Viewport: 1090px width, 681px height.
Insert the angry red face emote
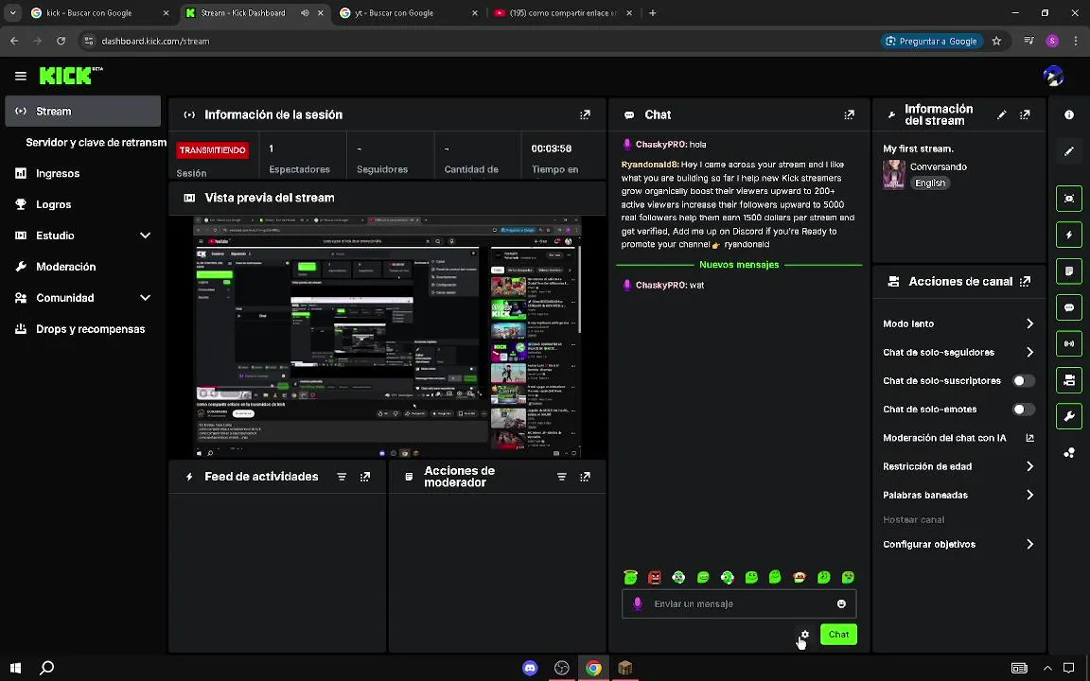pos(655,578)
